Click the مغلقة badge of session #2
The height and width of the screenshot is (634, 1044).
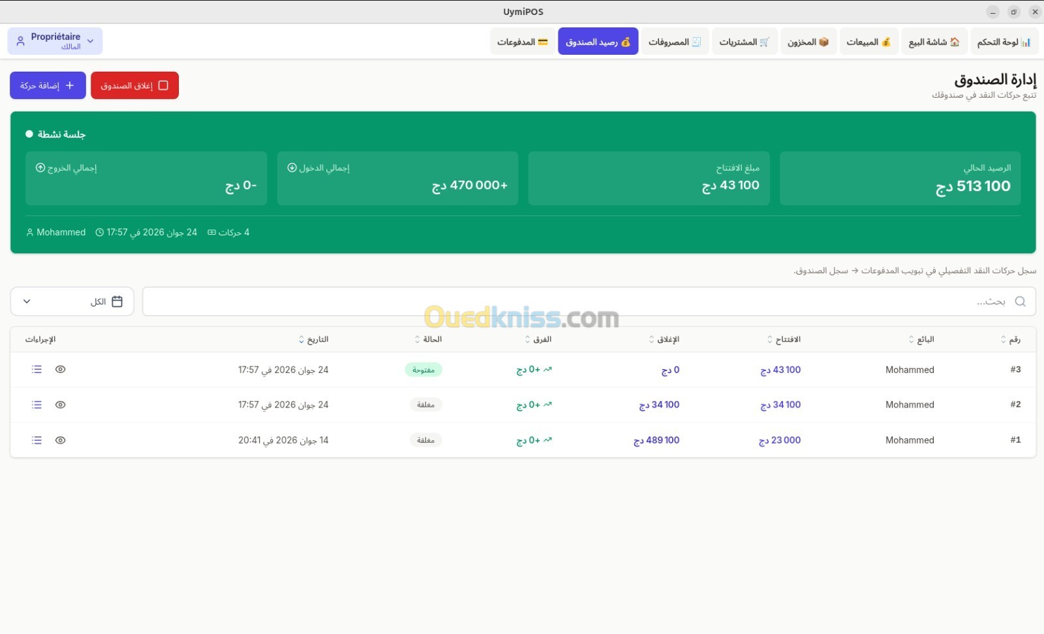(425, 405)
